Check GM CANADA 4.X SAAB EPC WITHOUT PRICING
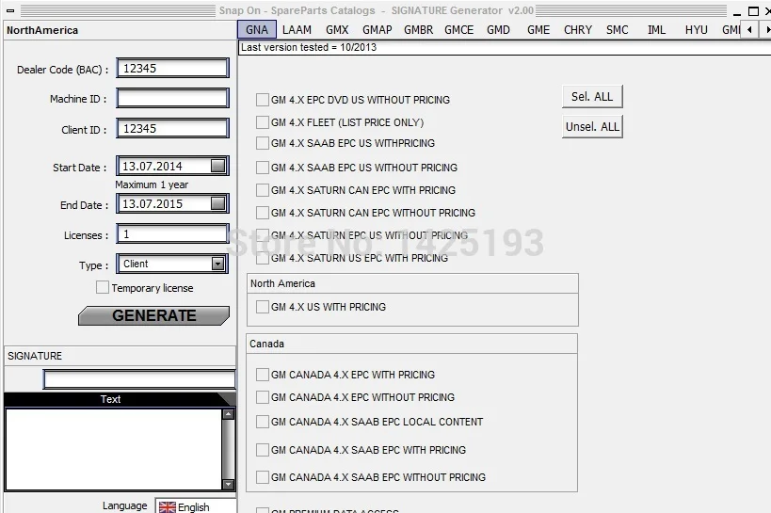This screenshot has height=513, width=771. click(x=263, y=477)
